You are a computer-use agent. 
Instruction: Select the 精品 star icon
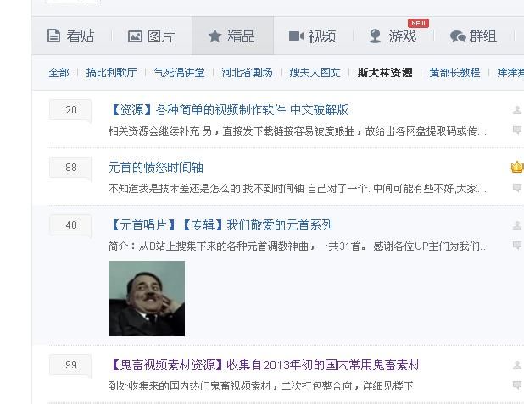(215, 36)
